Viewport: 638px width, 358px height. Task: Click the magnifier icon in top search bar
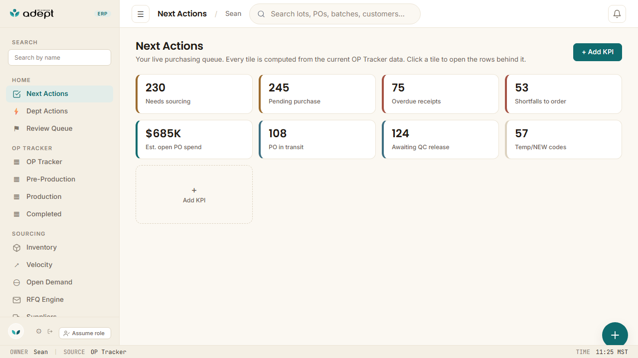click(261, 14)
